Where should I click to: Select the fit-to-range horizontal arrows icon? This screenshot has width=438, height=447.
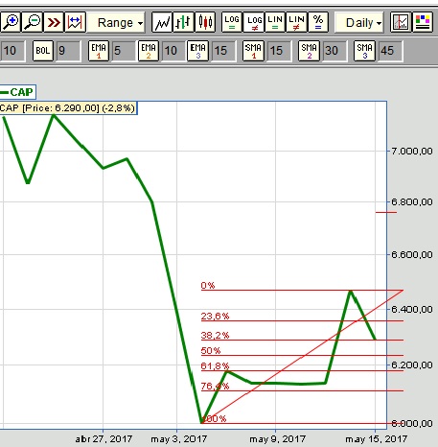(x=75, y=22)
